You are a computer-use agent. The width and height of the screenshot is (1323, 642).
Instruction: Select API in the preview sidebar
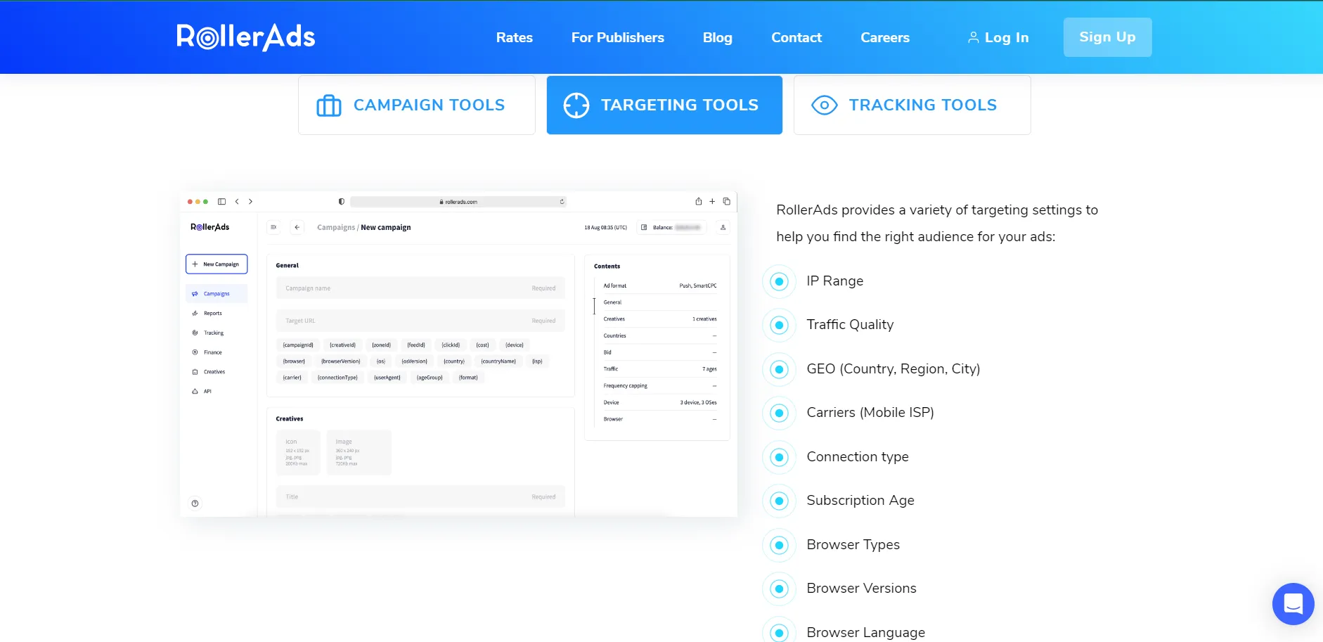click(202, 392)
